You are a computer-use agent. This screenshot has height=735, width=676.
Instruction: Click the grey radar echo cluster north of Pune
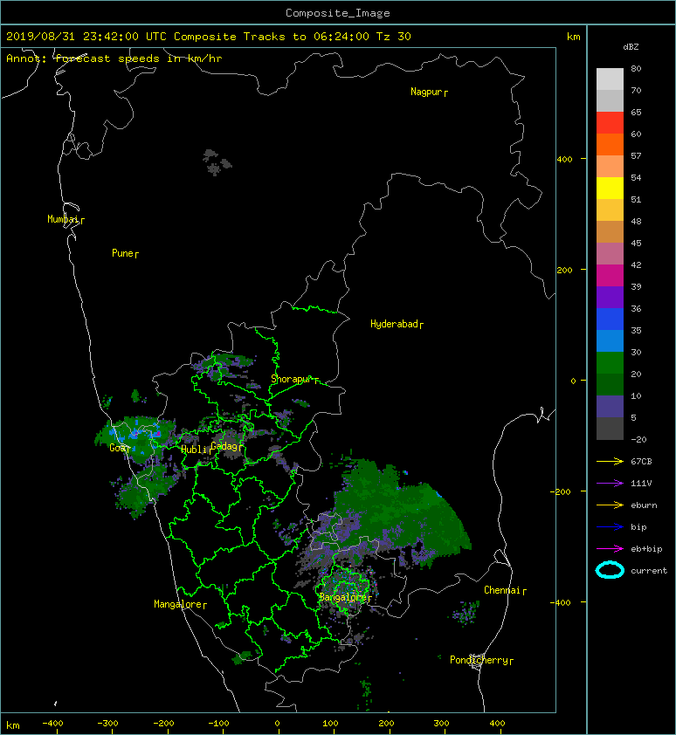pyautogui.click(x=217, y=162)
